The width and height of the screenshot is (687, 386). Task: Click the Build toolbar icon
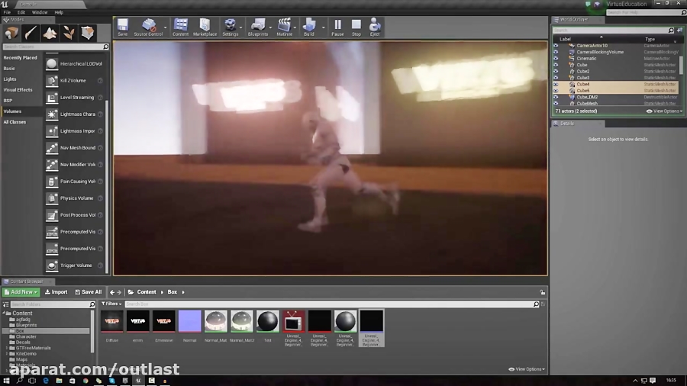point(309,27)
